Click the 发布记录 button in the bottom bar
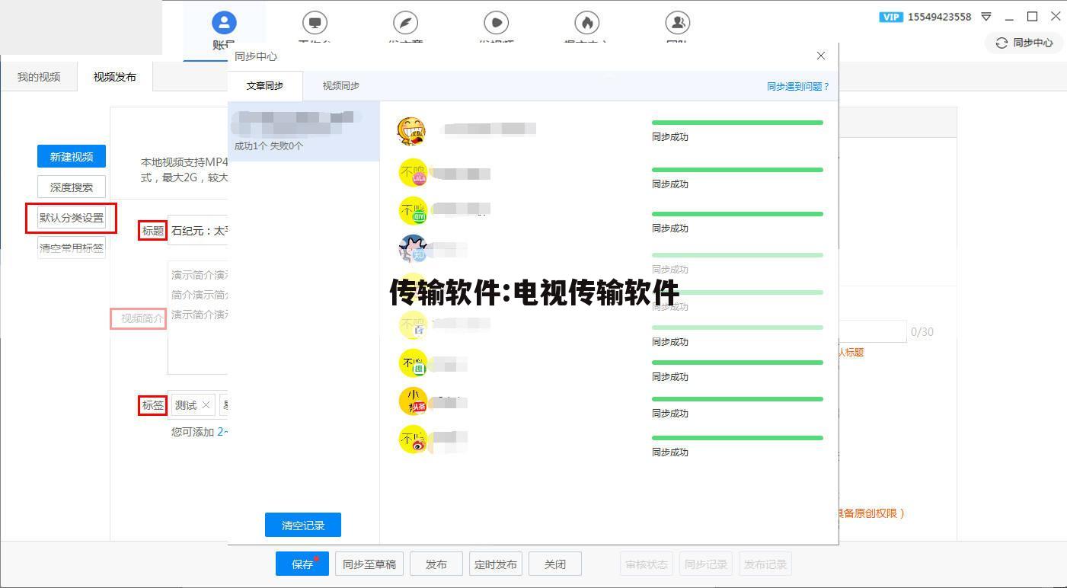Image resolution: width=1067 pixels, height=588 pixels. (x=765, y=564)
